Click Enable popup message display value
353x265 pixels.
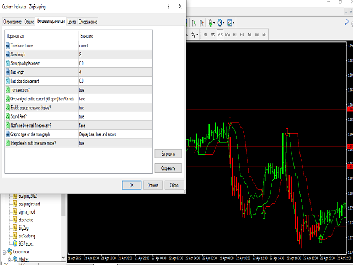pos(115,108)
